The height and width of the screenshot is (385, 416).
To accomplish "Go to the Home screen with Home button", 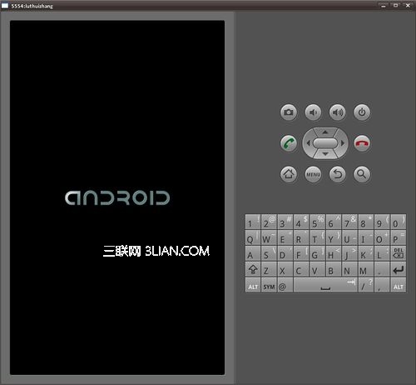I will coord(289,174).
